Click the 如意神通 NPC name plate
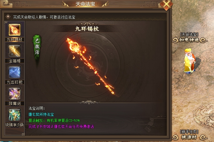The image size is (214, 142). pyautogui.click(x=189, y=40)
